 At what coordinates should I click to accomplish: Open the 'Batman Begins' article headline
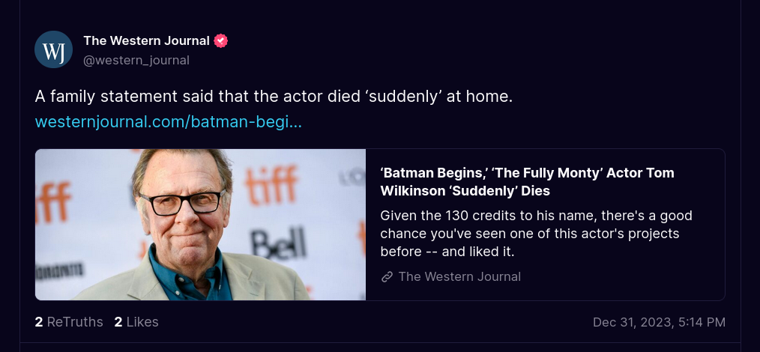tap(528, 181)
